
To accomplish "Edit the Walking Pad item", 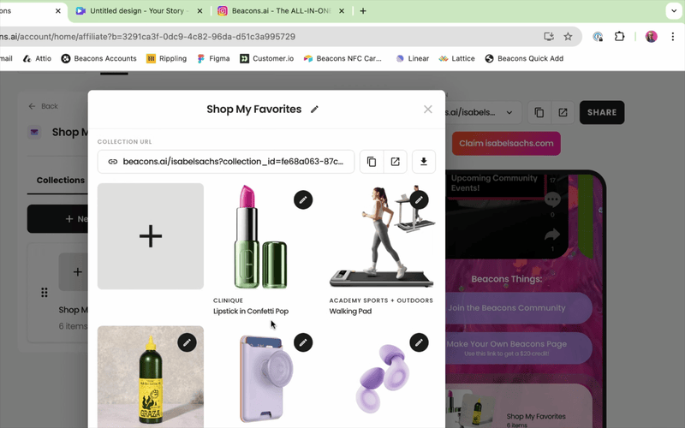I will [x=419, y=200].
